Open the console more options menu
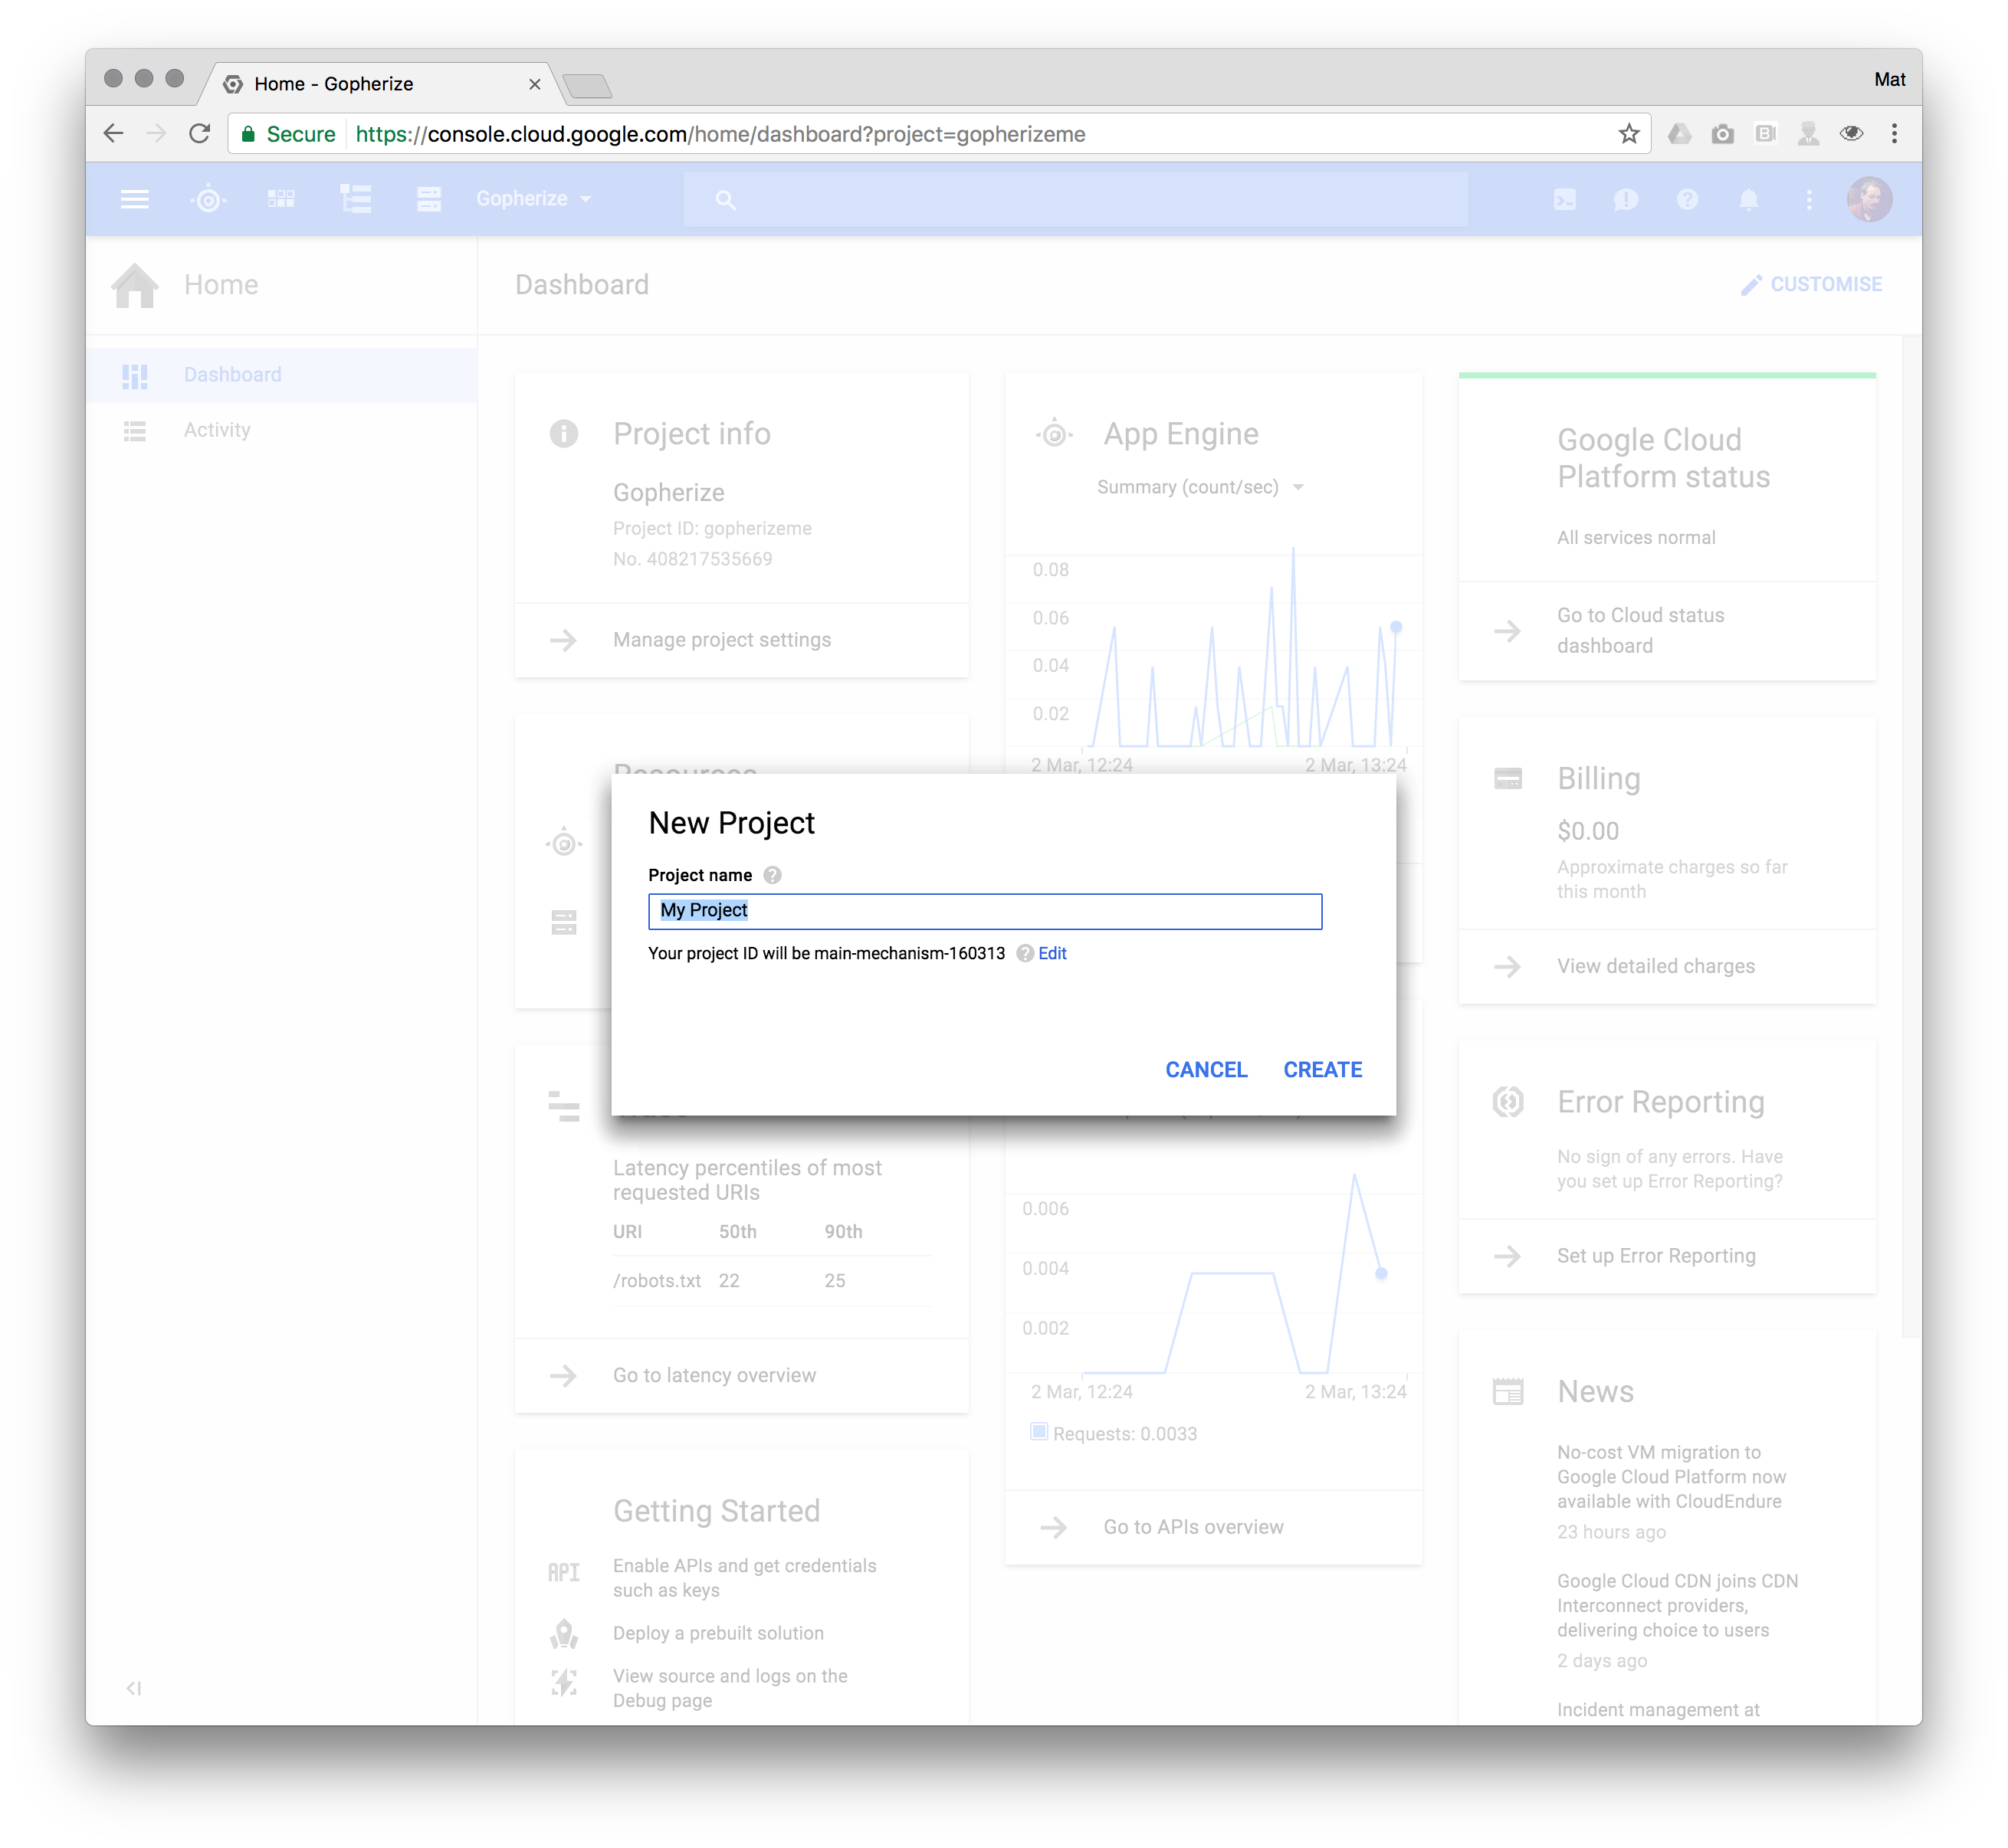Viewport: 2008px width, 1848px height. 1809,200
